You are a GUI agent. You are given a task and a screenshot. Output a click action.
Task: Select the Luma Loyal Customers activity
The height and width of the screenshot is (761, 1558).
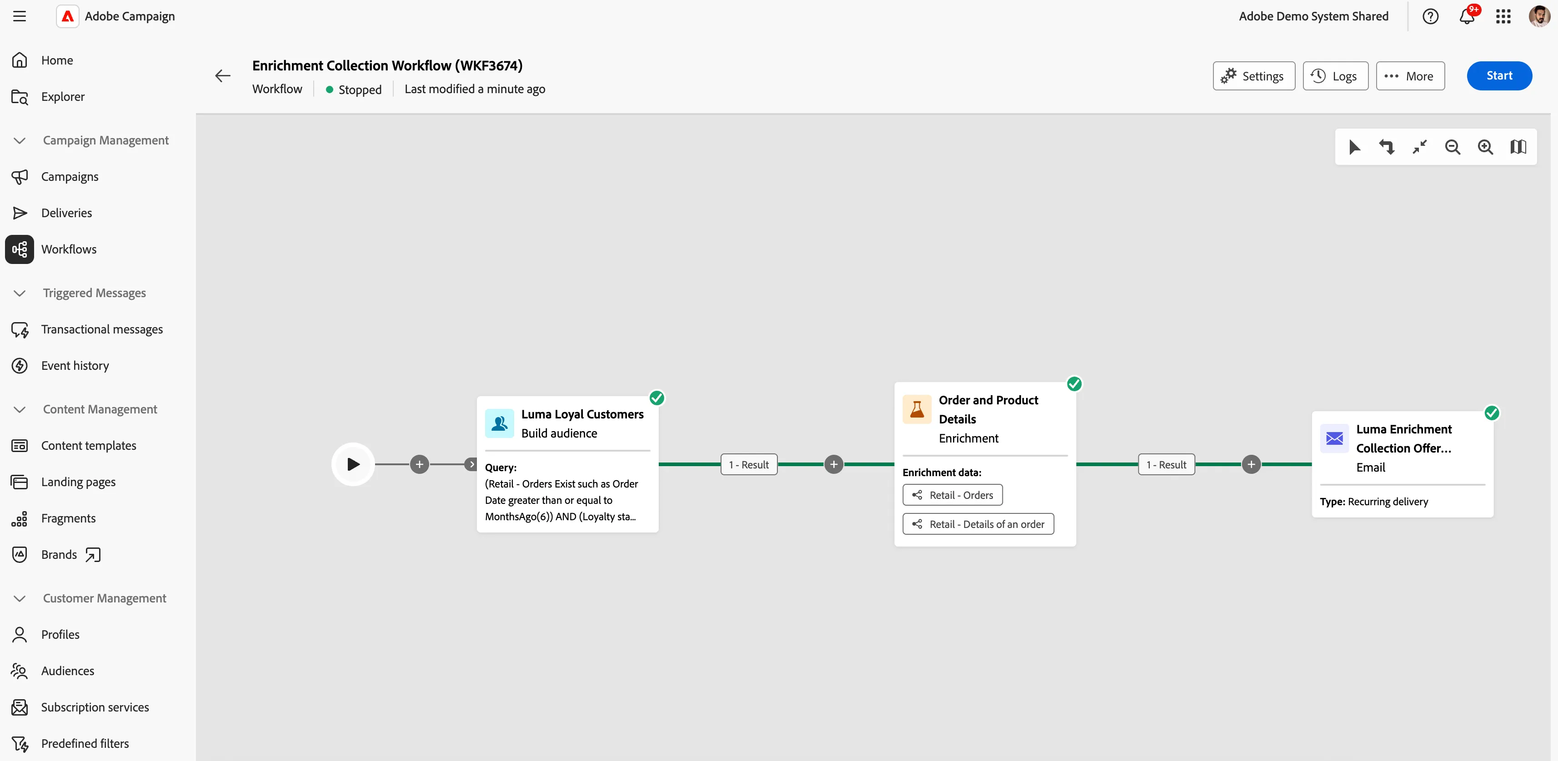[x=567, y=464]
